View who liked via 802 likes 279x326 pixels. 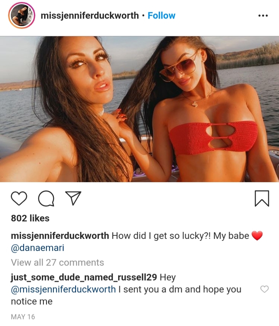pyautogui.click(x=30, y=218)
